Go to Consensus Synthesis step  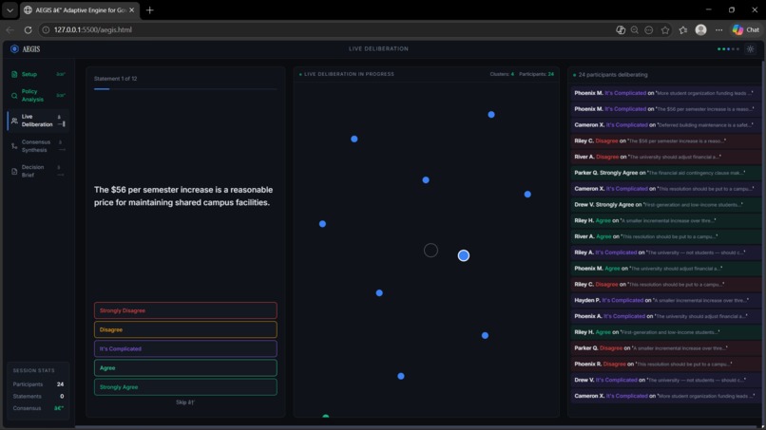38,146
